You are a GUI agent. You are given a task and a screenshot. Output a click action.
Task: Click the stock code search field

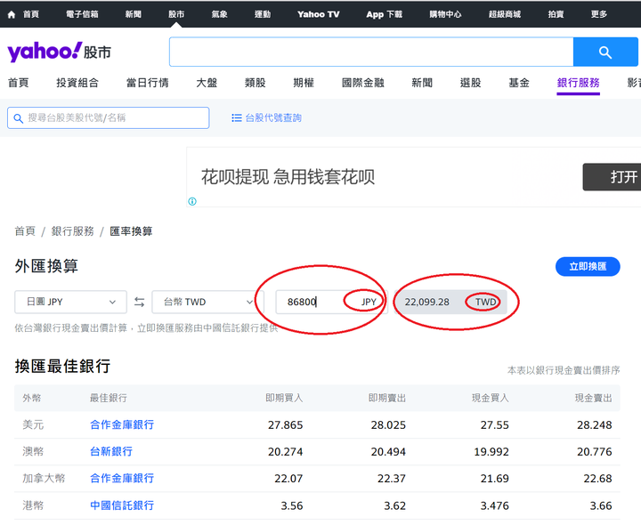click(x=109, y=118)
